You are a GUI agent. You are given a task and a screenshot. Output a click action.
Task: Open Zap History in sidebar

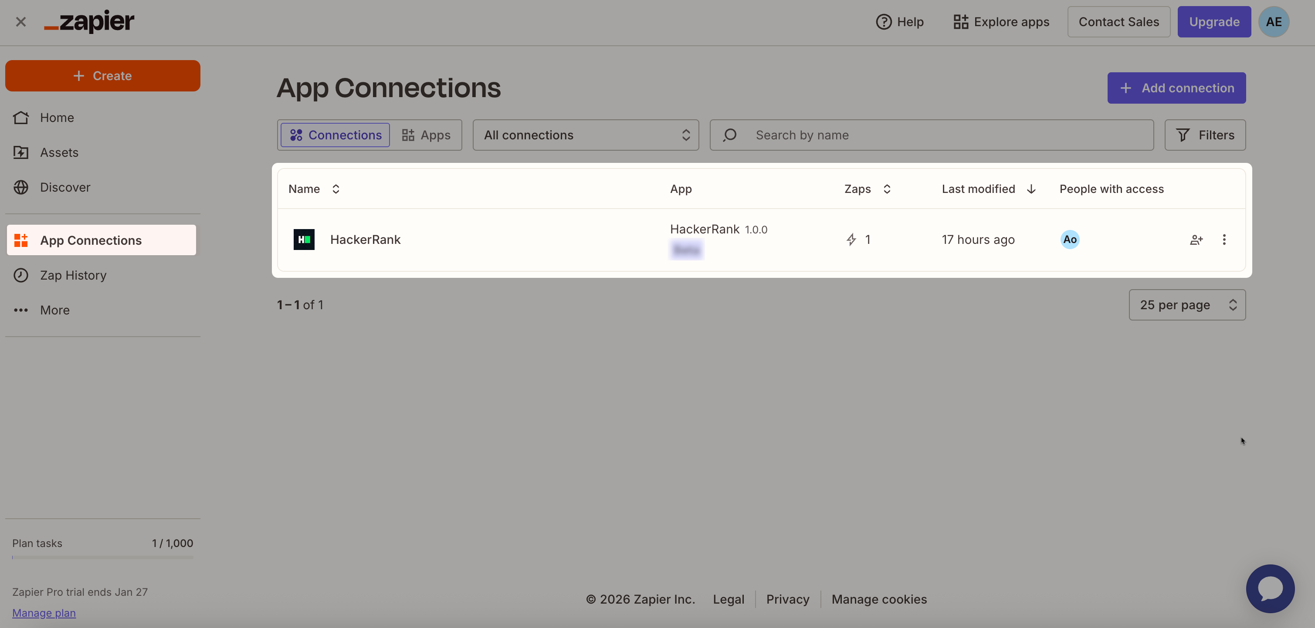(x=73, y=275)
